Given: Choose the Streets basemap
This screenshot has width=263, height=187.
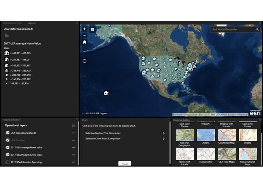Looking at the screenshot, I should 247,136.
